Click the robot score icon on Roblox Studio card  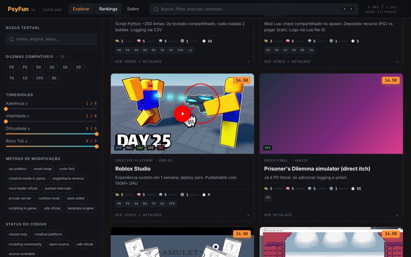pos(161,195)
